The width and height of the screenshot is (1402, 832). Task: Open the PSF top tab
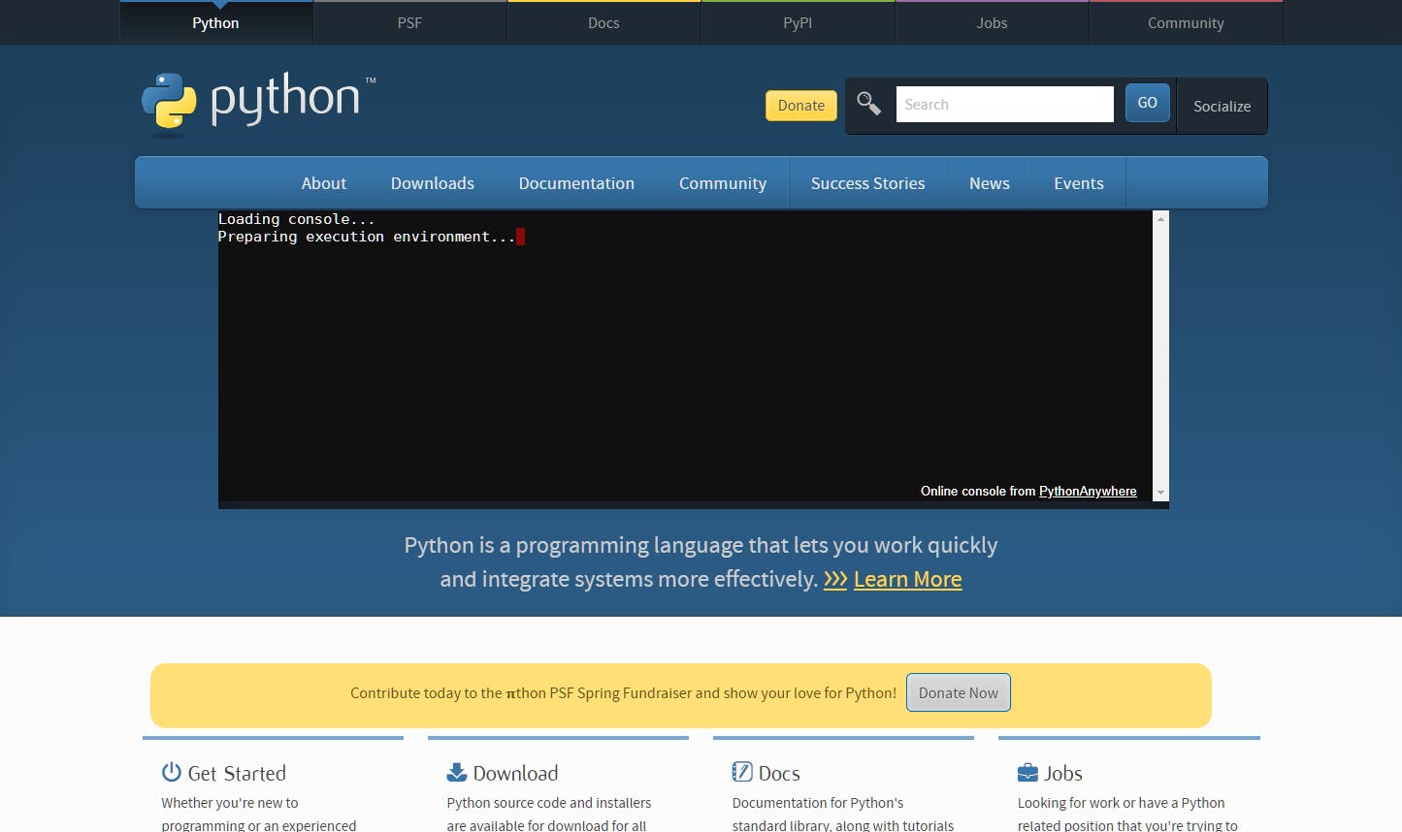coord(409,22)
